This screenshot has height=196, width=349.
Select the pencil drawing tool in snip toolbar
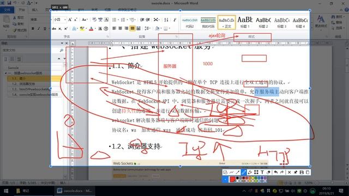[244, 172]
